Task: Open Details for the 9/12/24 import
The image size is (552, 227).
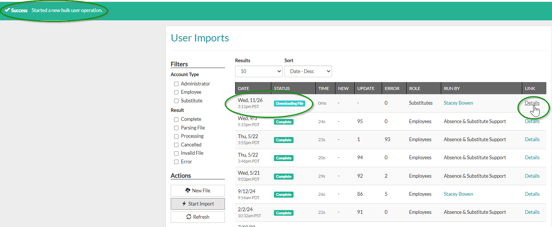Action: (x=532, y=194)
